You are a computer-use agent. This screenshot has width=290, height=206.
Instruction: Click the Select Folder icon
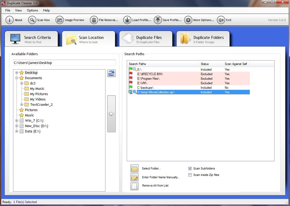pyautogui.click(x=134, y=168)
